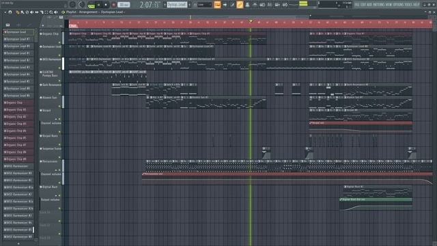437x246 pixels.
Task: Click the orange chain-link icon in top toolbar
Action: 240,5
